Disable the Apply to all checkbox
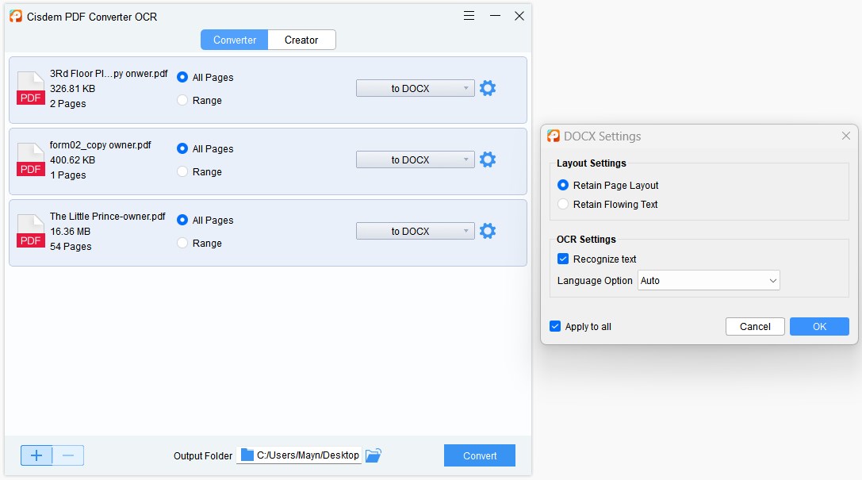The width and height of the screenshot is (862, 480). (554, 326)
